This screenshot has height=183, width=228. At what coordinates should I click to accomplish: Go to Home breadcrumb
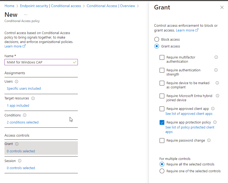(x=9, y=6)
